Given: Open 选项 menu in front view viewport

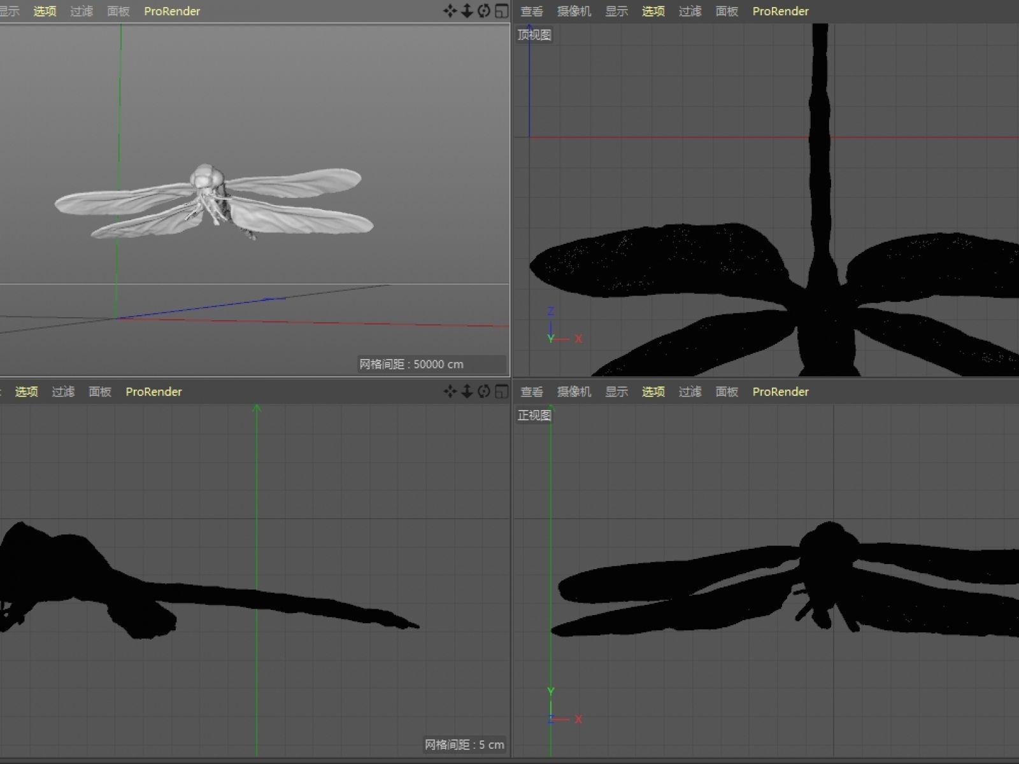Looking at the screenshot, I should (x=653, y=392).
